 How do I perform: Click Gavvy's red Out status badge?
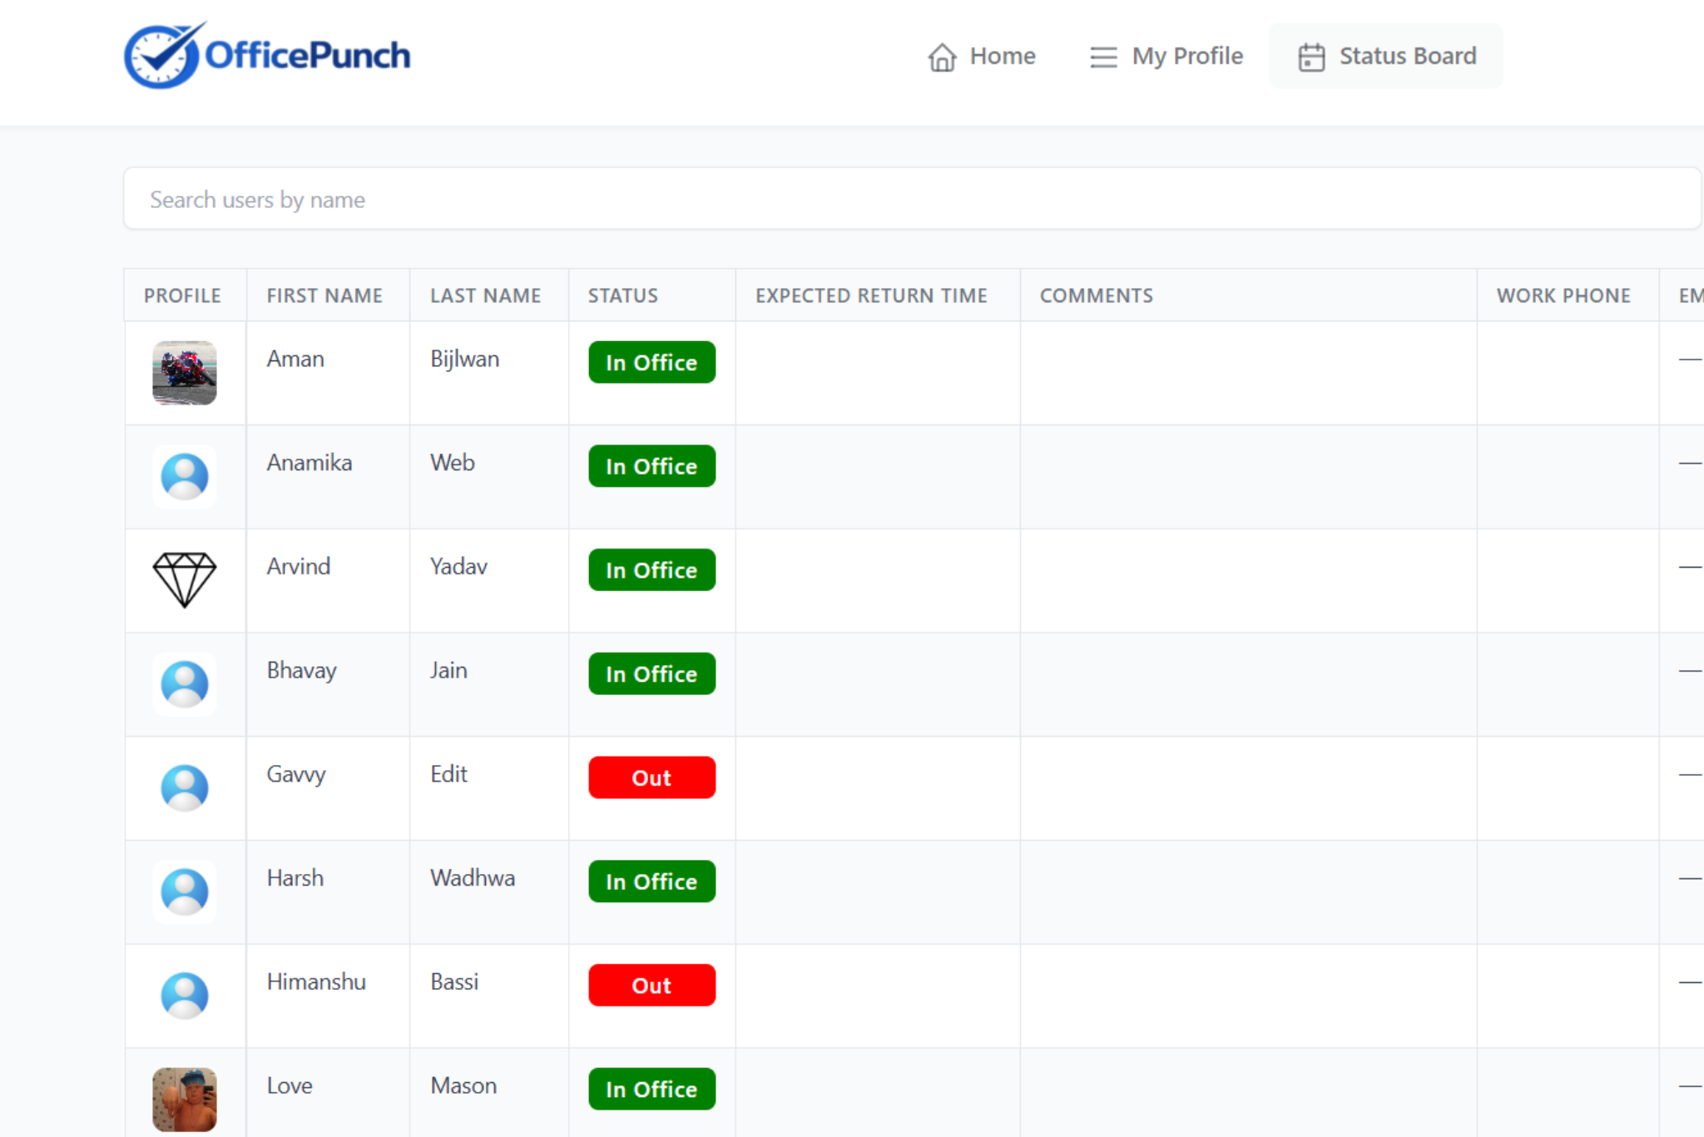click(651, 777)
